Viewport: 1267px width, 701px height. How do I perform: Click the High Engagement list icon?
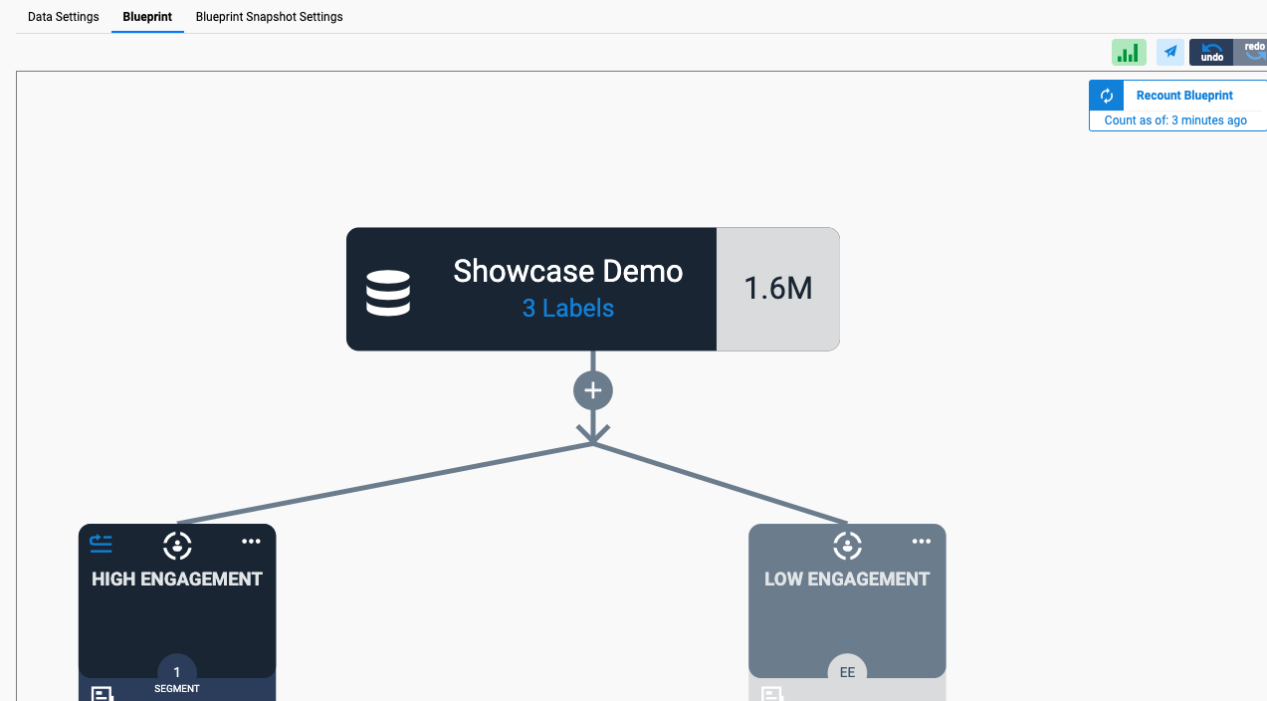101,543
